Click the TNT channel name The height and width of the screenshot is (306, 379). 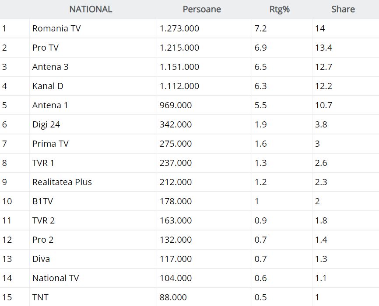point(40,297)
